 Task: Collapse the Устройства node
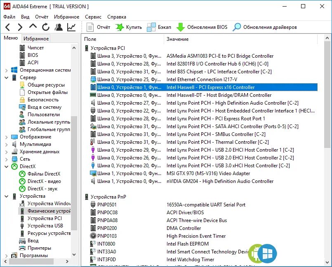6,197
